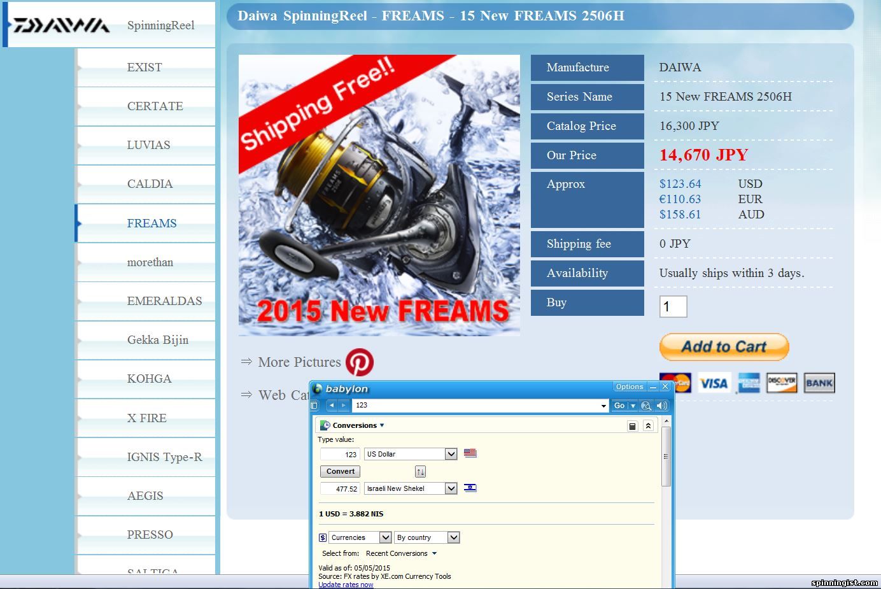The image size is (881, 589).
Task: Click the web search magnifier icon in Babylon
Action: [x=646, y=406]
